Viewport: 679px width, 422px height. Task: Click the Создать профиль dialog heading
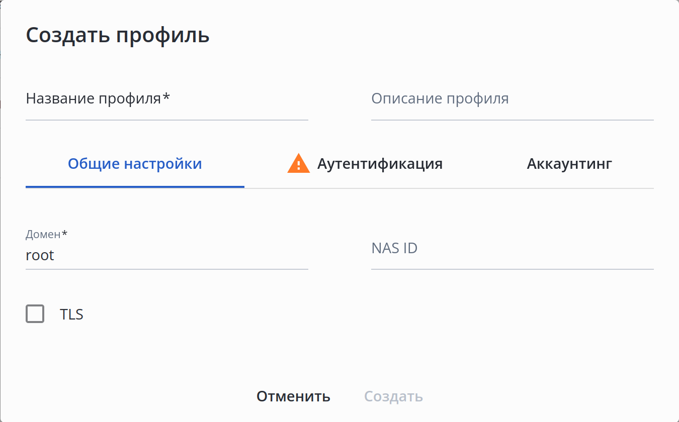[x=118, y=35]
